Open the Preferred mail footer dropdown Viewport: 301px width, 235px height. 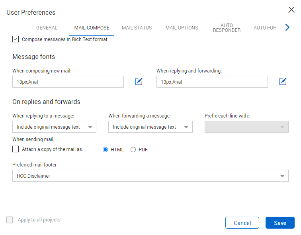[150, 176]
